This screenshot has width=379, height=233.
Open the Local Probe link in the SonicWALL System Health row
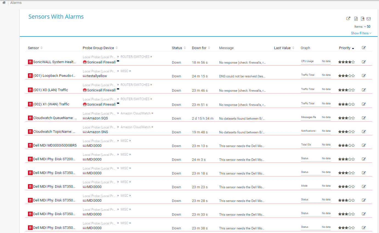point(99,57)
